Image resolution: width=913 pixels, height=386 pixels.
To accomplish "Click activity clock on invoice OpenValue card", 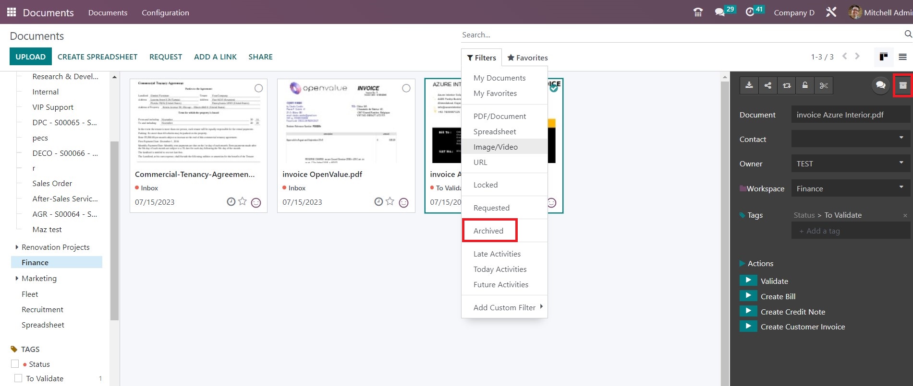I will click(378, 202).
